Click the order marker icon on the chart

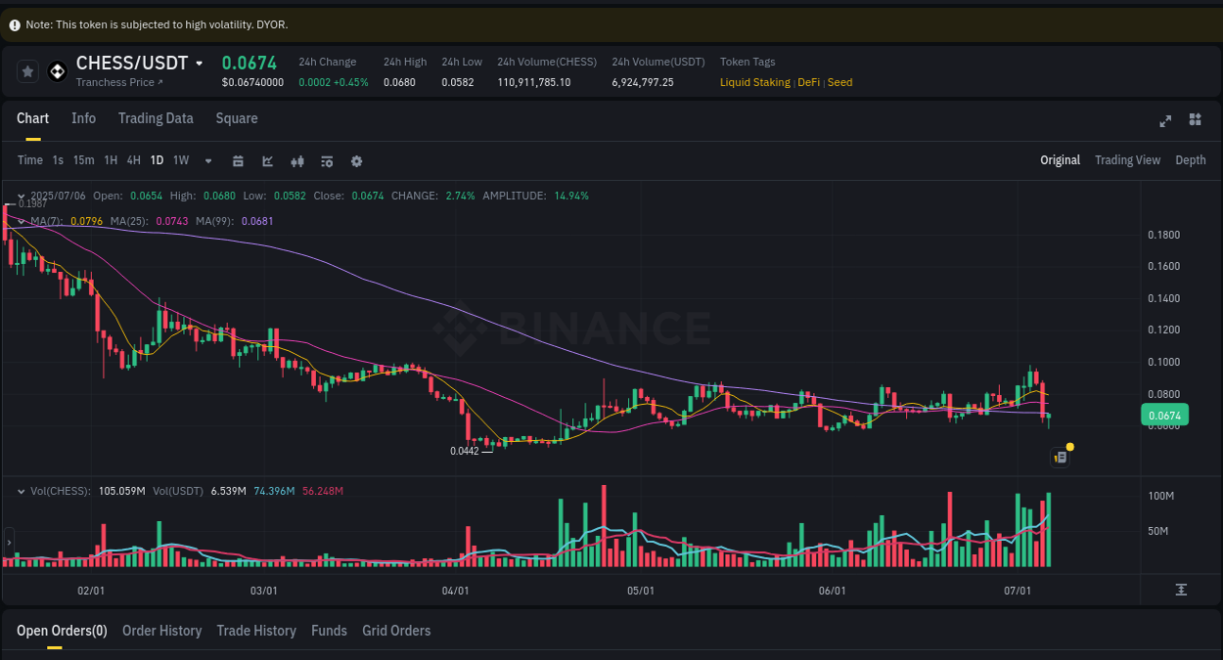point(1060,457)
